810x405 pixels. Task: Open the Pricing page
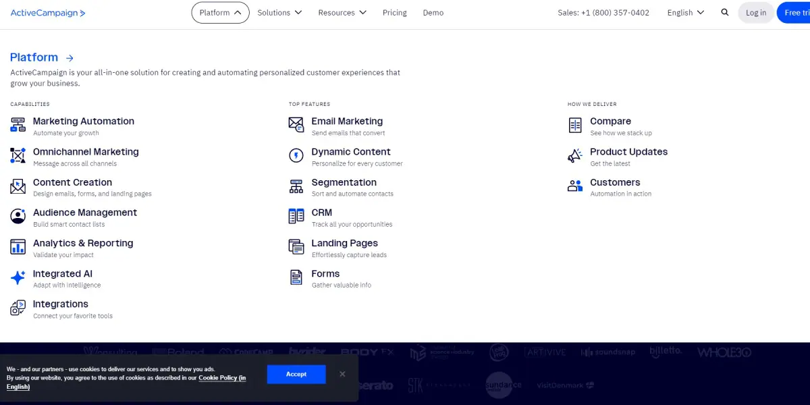(x=395, y=13)
